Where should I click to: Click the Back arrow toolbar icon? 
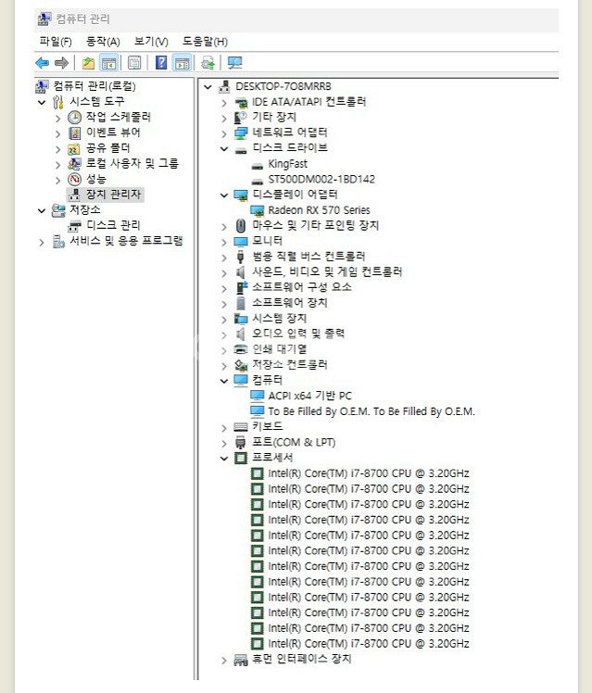coord(43,63)
